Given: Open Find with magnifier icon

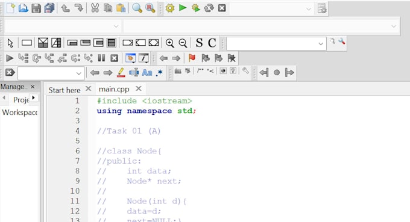Looking at the screenshot, I should point(137,8).
